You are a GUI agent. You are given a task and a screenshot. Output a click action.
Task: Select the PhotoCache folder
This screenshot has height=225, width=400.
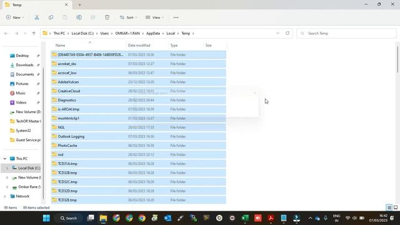pyautogui.click(x=138, y=146)
